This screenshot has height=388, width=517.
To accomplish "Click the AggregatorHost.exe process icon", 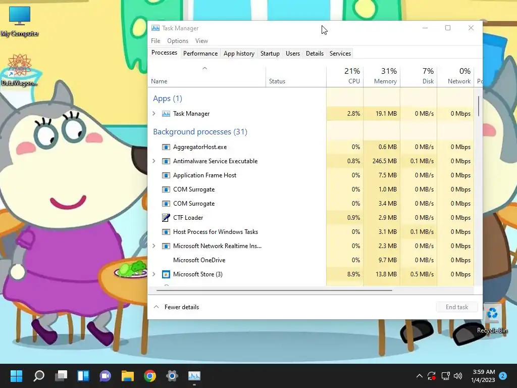I will [x=166, y=147].
